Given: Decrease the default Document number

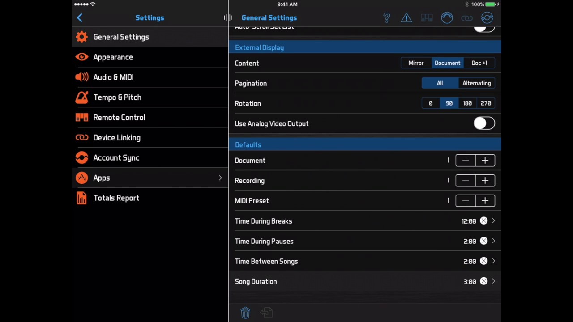Looking at the screenshot, I should coord(466,161).
